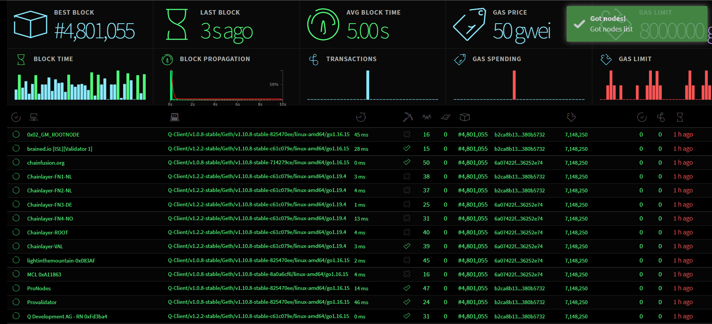Click the Gas Limit red bar chart
712x324 pixels.
click(656, 85)
